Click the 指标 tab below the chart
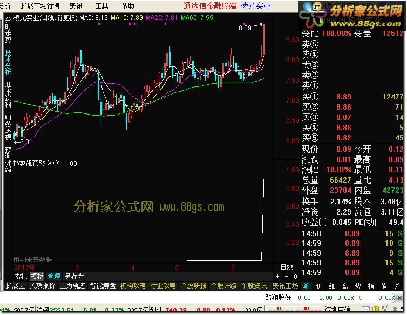The height and width of the screenshot is (315, 407). (x=21, y=276)
